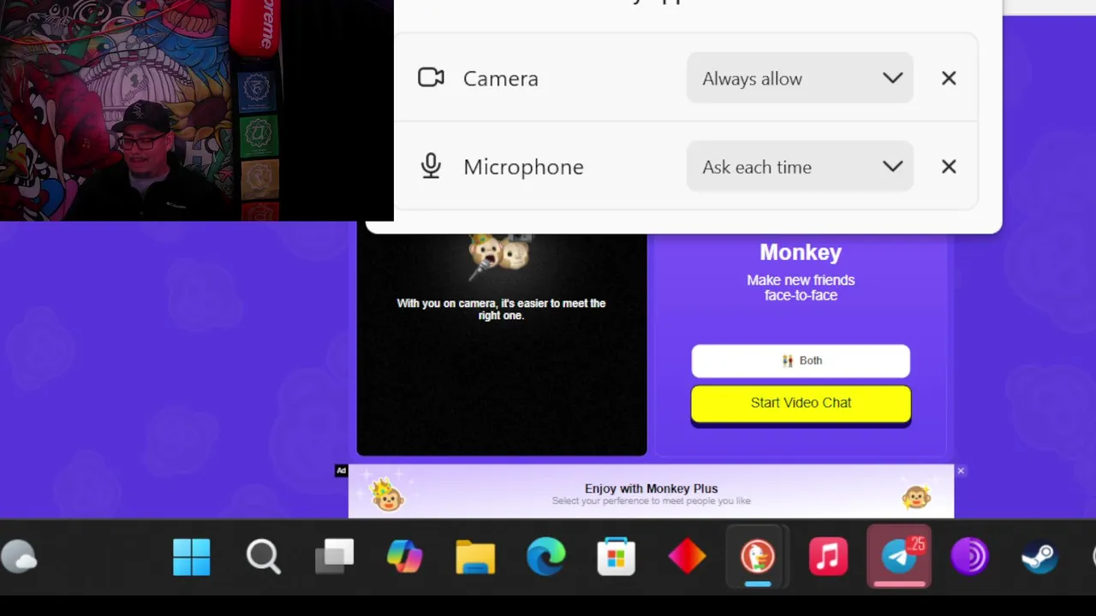Screen dimensions: 1096x616
Task: Close the Monkey Plus ad banner
Action: pos(961,471)
